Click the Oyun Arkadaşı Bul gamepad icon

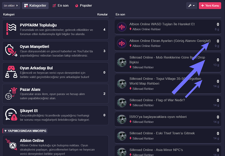[11, 72]
